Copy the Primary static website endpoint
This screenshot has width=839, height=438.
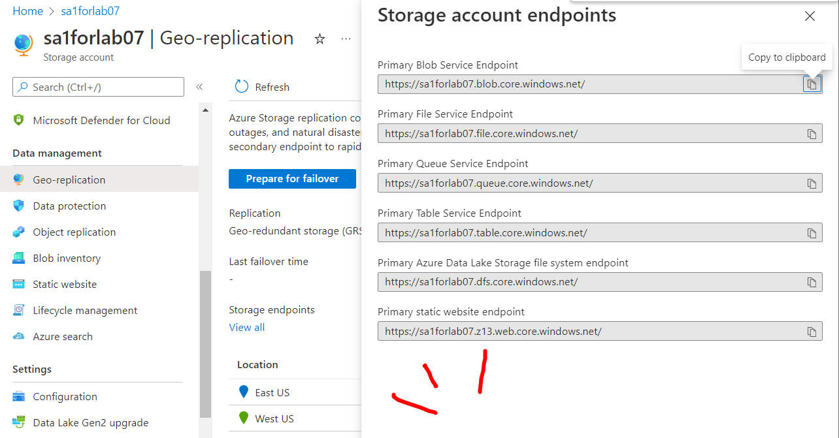812,332
